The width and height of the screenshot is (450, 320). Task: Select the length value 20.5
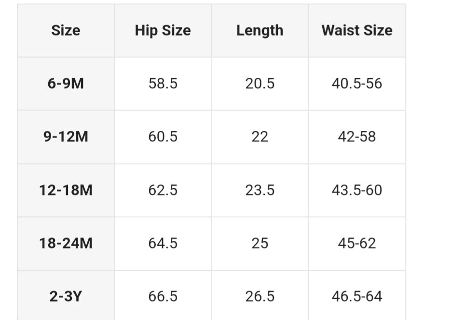(x=259, y=83)
